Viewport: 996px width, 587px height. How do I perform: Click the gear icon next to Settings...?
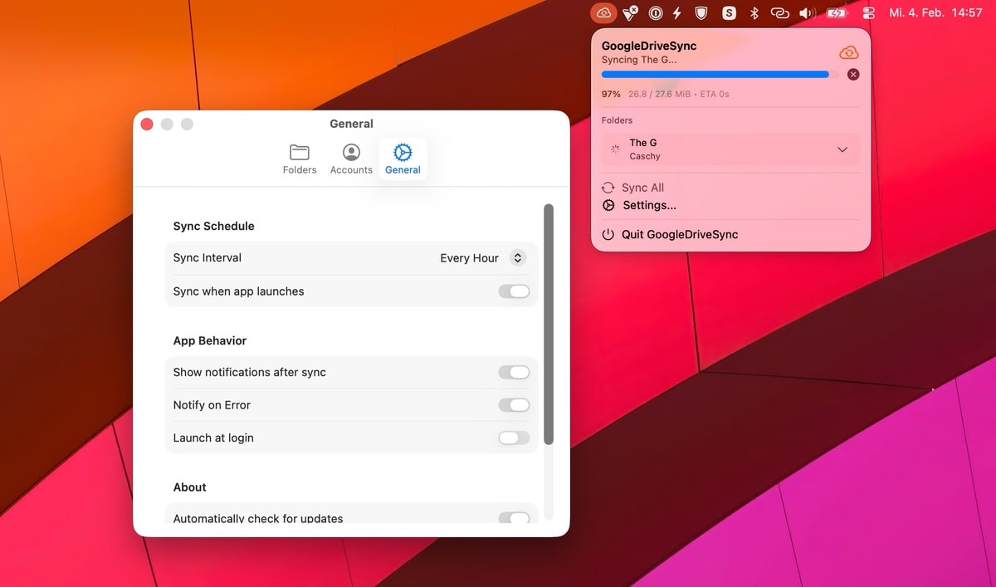pyautogui.click(x=608, y=205)
